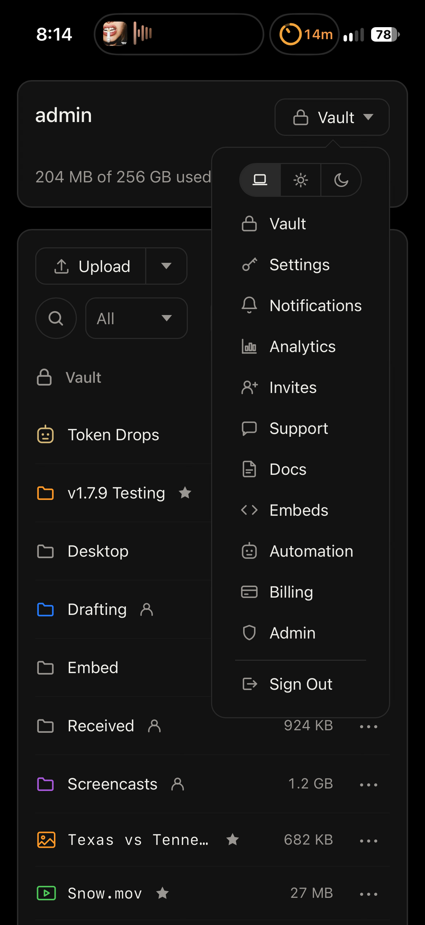Open Settings from the menu

(301, 265)
